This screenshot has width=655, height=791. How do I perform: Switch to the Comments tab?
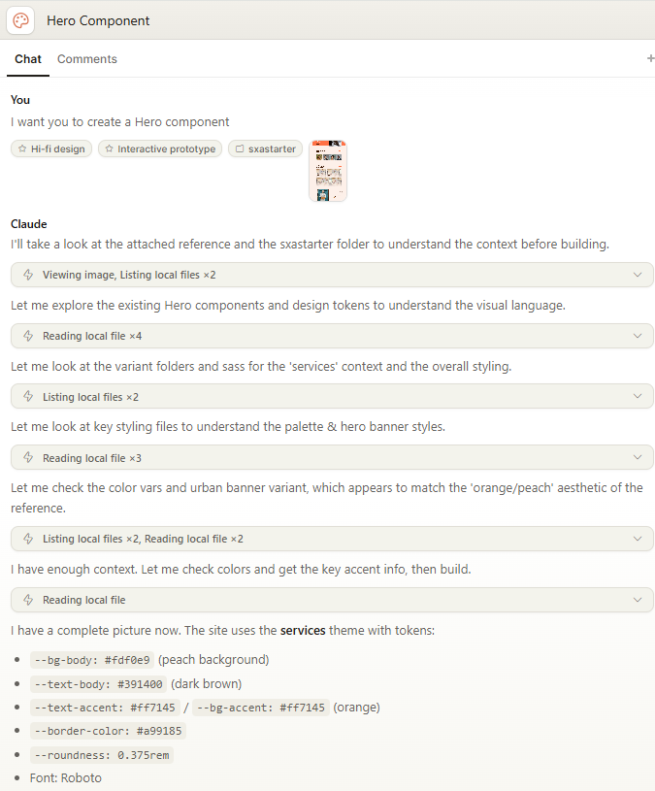[86, 58]
